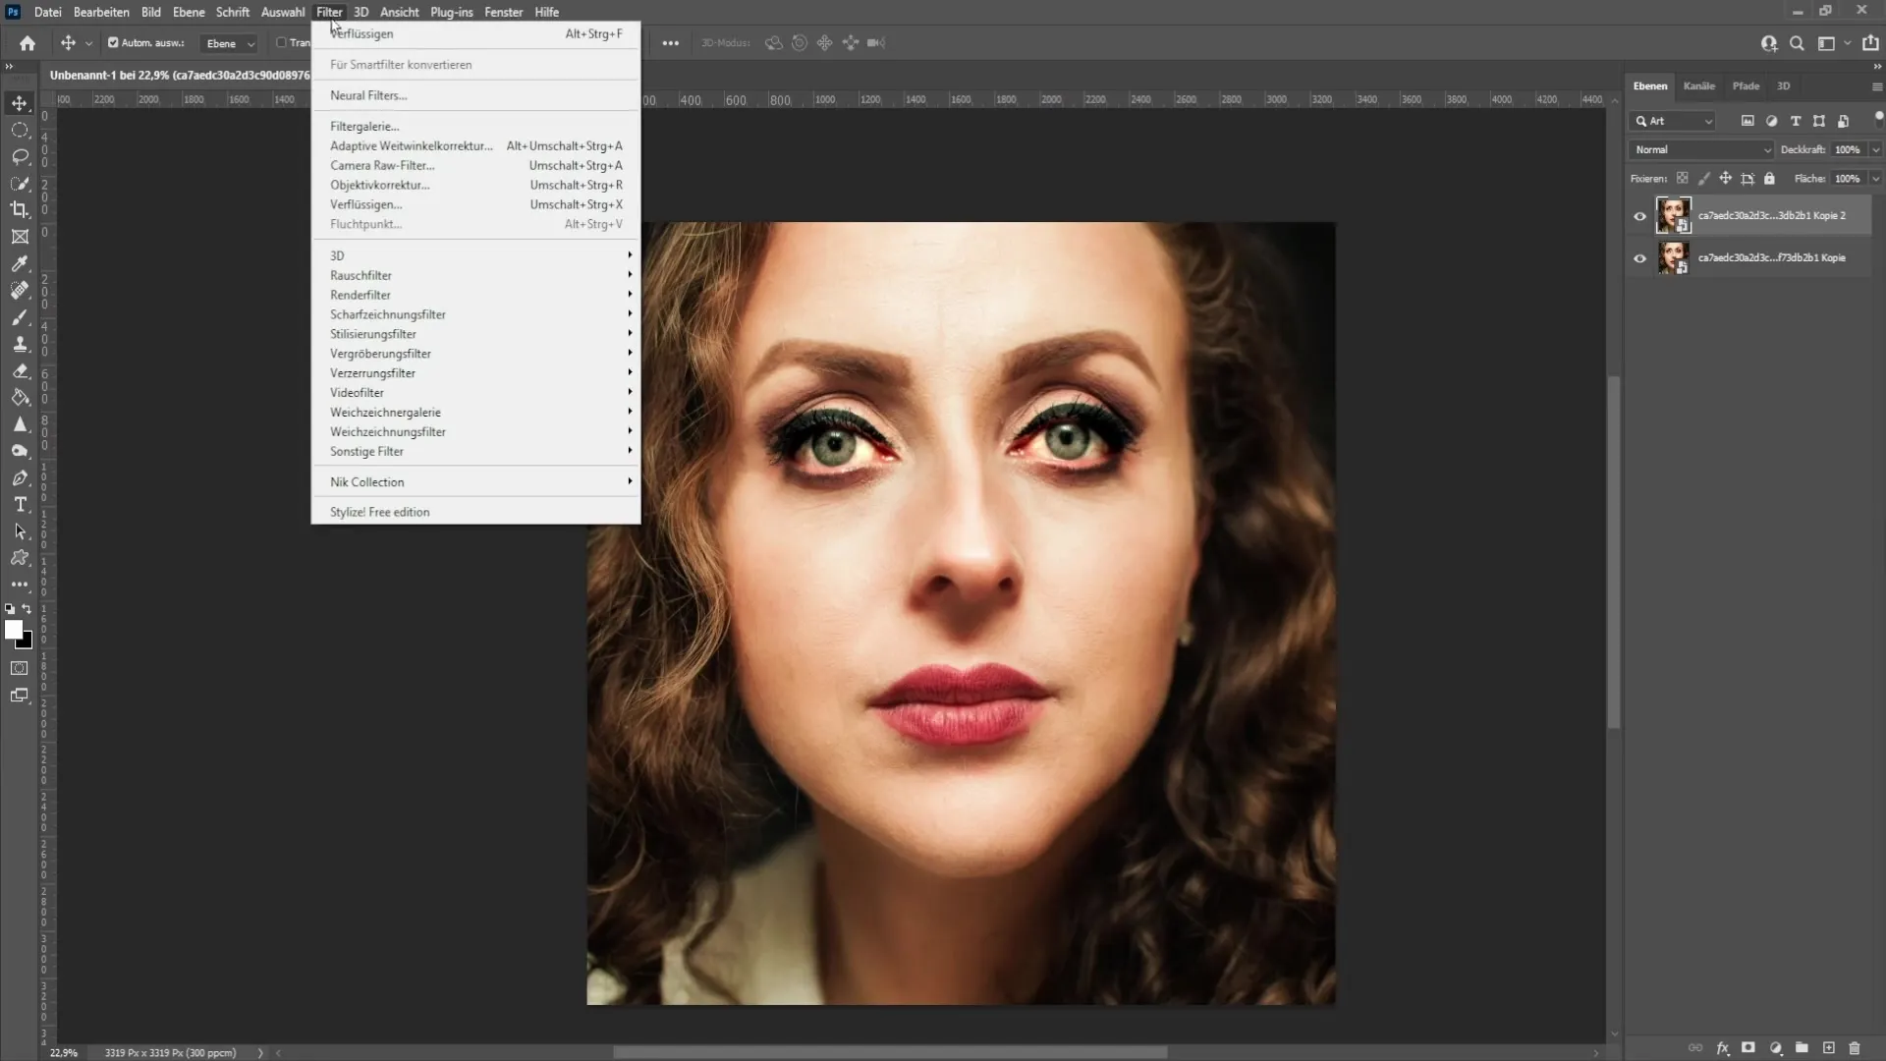Select background color swatch
Viewport: 1886px width, 1061px height.
coord(28,643)
